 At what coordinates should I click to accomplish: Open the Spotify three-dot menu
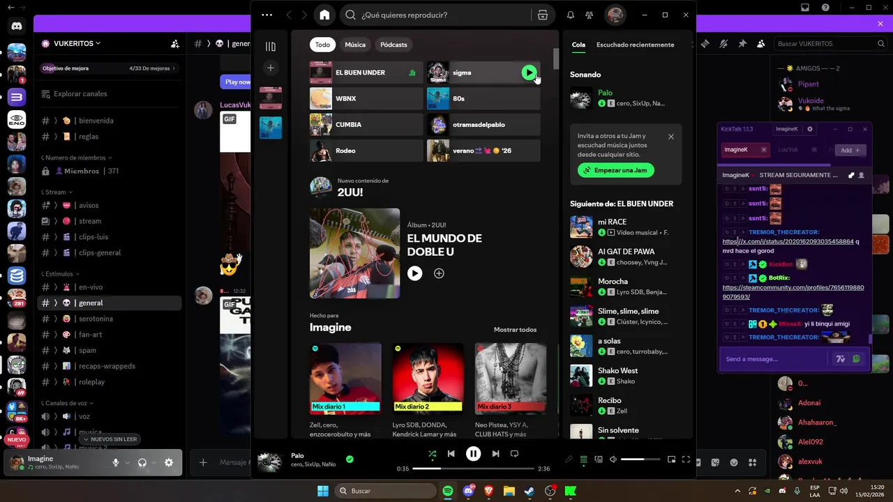[x=267, y=15]
